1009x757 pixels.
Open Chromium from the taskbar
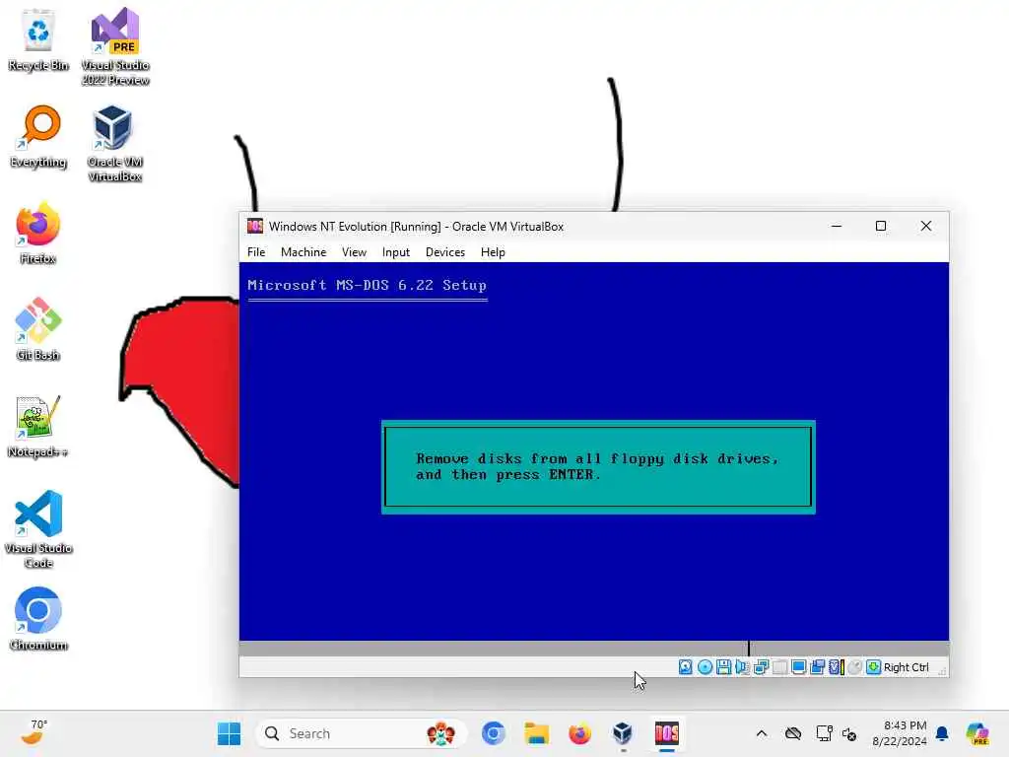494,733
